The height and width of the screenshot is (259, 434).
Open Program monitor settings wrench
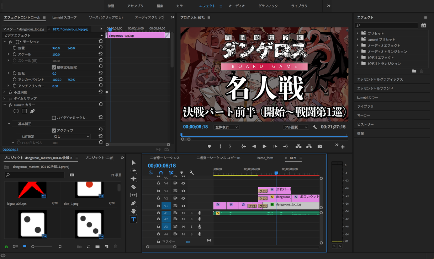pyautogui.click(x=314, y=127)
